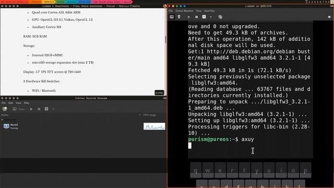Screen dimensions: 334x188
Task: Tap the i key on the on-screen keyboard
Action: tap(281, 170)
